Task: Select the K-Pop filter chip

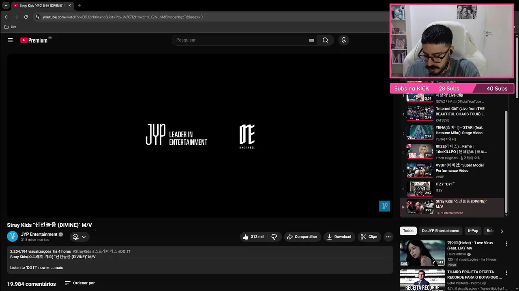Action: [473, 231]
